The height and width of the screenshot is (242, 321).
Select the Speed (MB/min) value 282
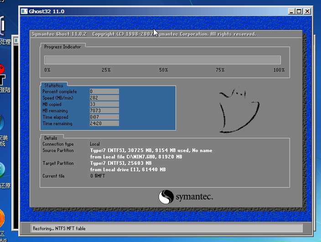click(104, 98)
